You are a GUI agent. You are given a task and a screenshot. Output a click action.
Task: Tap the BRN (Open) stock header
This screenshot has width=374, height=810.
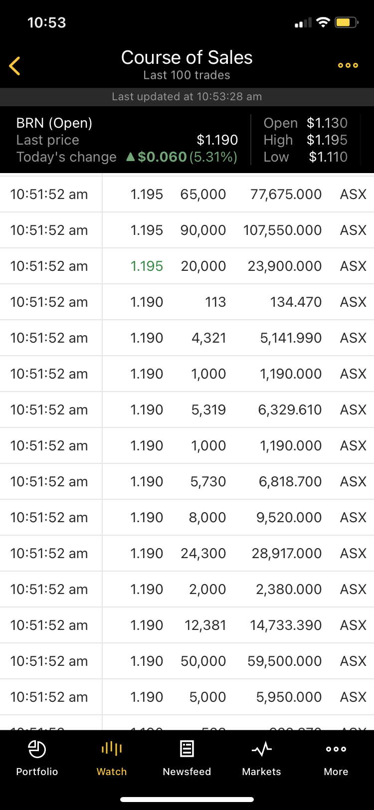[54, 123]
